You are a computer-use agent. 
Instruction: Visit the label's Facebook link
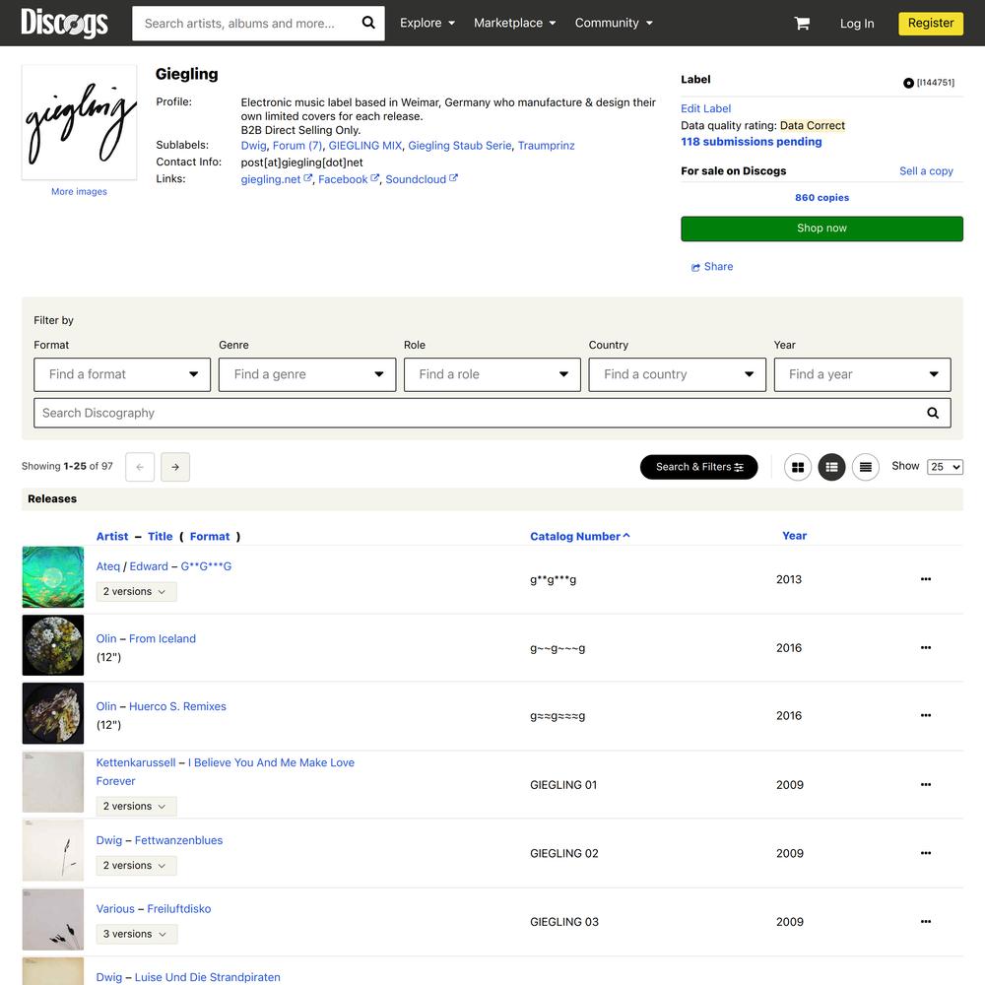(x=348, y=179)
